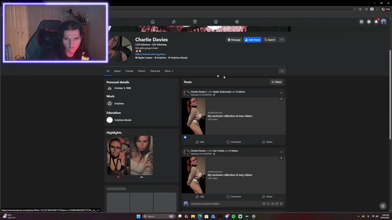Click info icon on first post link

(281, 99)
